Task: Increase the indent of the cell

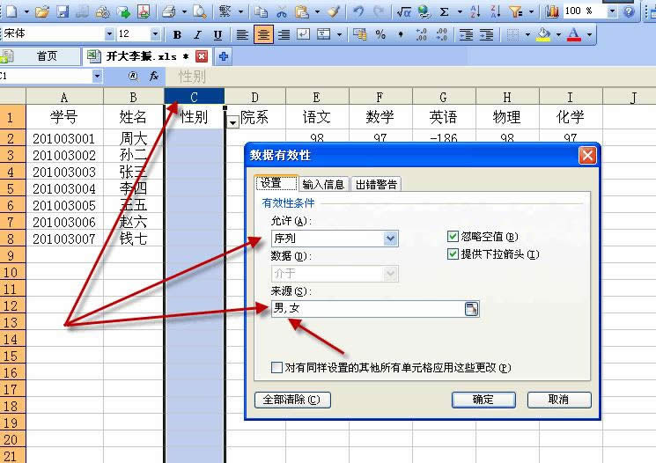Action: click(x=486, y=34)
